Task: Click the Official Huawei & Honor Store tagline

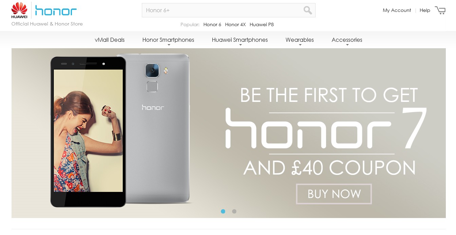Action: coord(47,24)
